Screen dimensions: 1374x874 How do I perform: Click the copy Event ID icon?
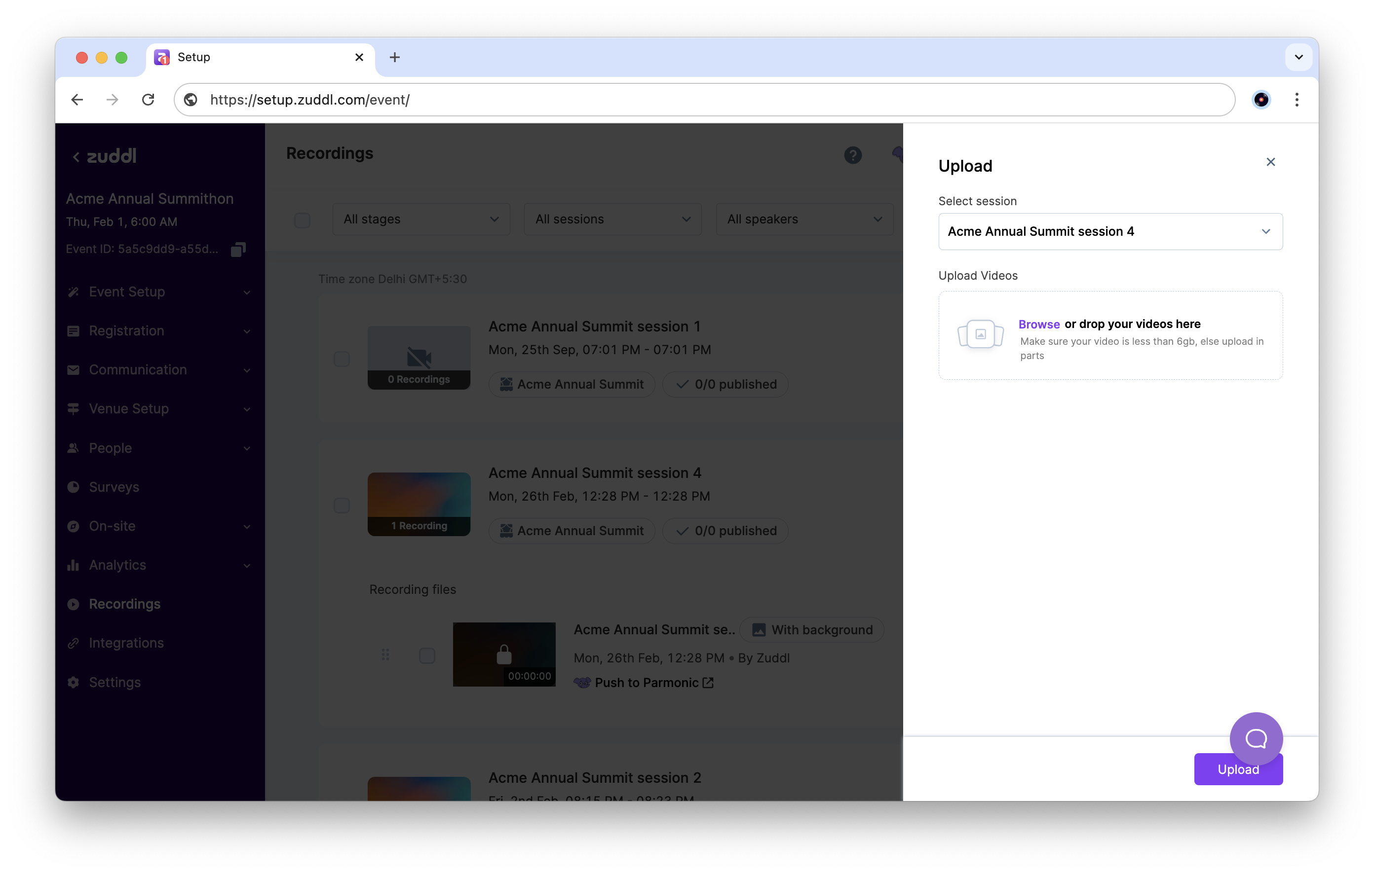[x=238, y=249]
